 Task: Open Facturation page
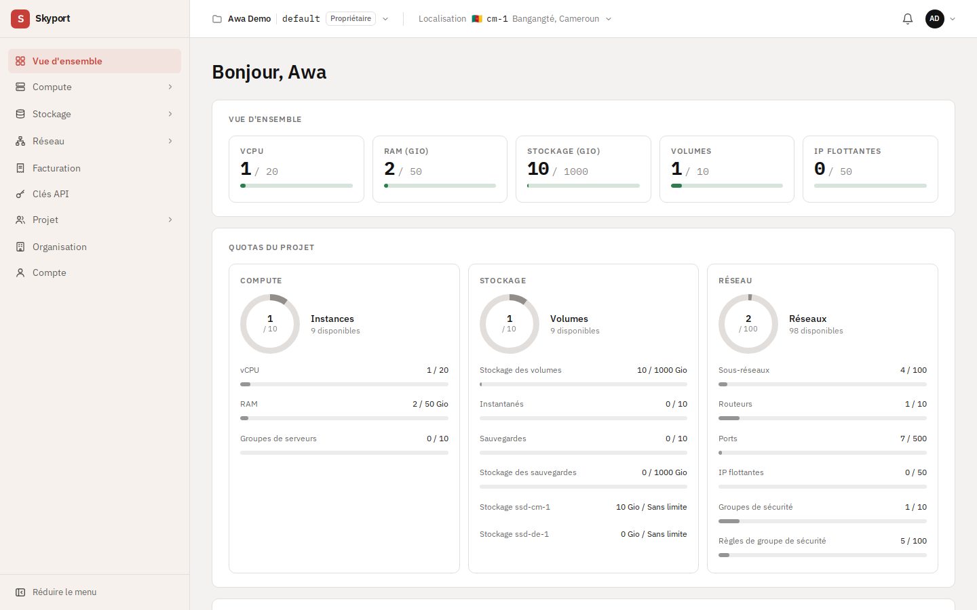95,168
